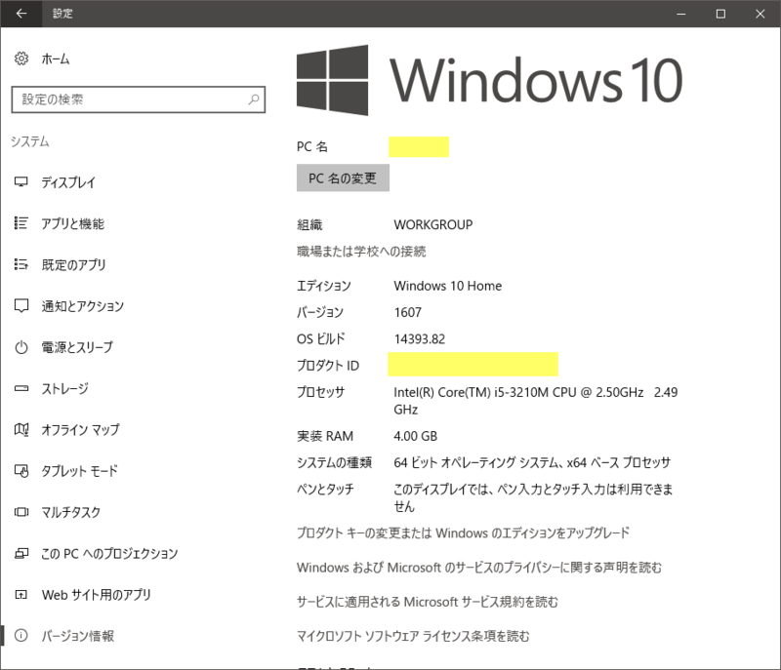Open マイクロソフト ソフトウェア ライセンス条項 link
The height and width of the screenshot is (670, 781).
413,636
